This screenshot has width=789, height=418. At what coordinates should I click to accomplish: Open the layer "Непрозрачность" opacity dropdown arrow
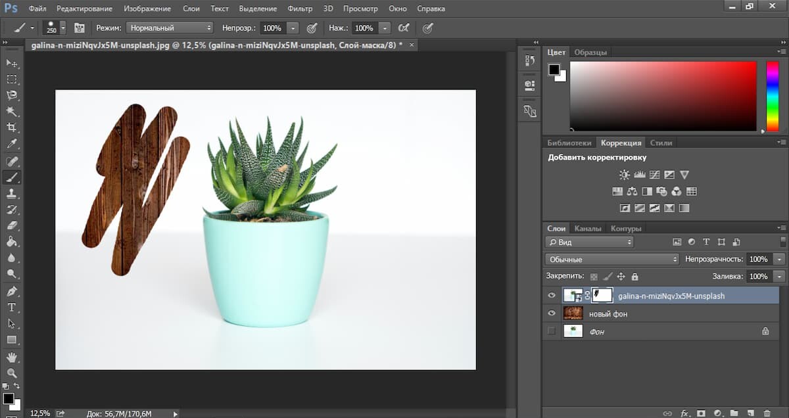[779, 260]
